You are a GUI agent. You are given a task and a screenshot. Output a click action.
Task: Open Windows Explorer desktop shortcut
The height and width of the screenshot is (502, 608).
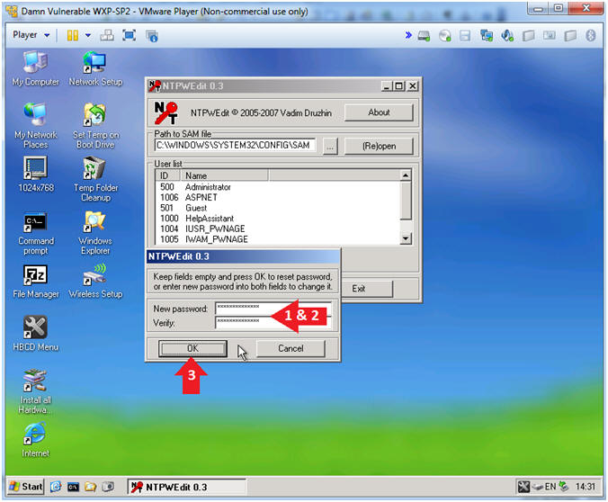tap(95, 233)
